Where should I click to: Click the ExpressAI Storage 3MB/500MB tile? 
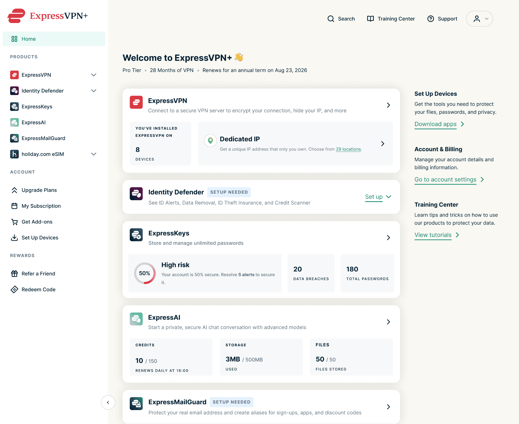[x=261, y=357]
